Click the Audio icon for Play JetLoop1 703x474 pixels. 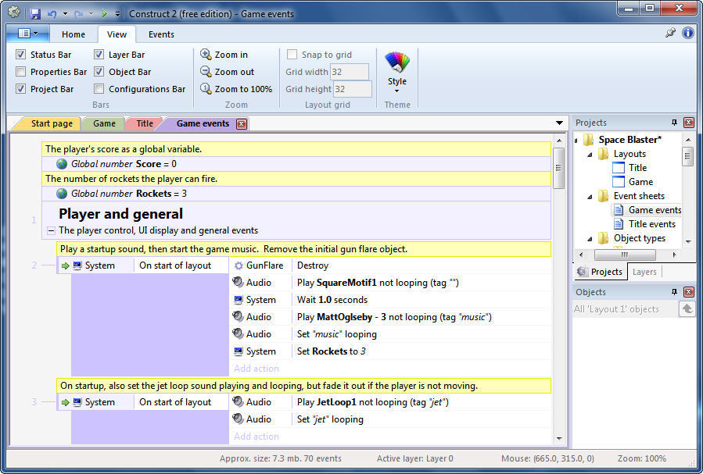pyautogui.click(x=238, y=401)
